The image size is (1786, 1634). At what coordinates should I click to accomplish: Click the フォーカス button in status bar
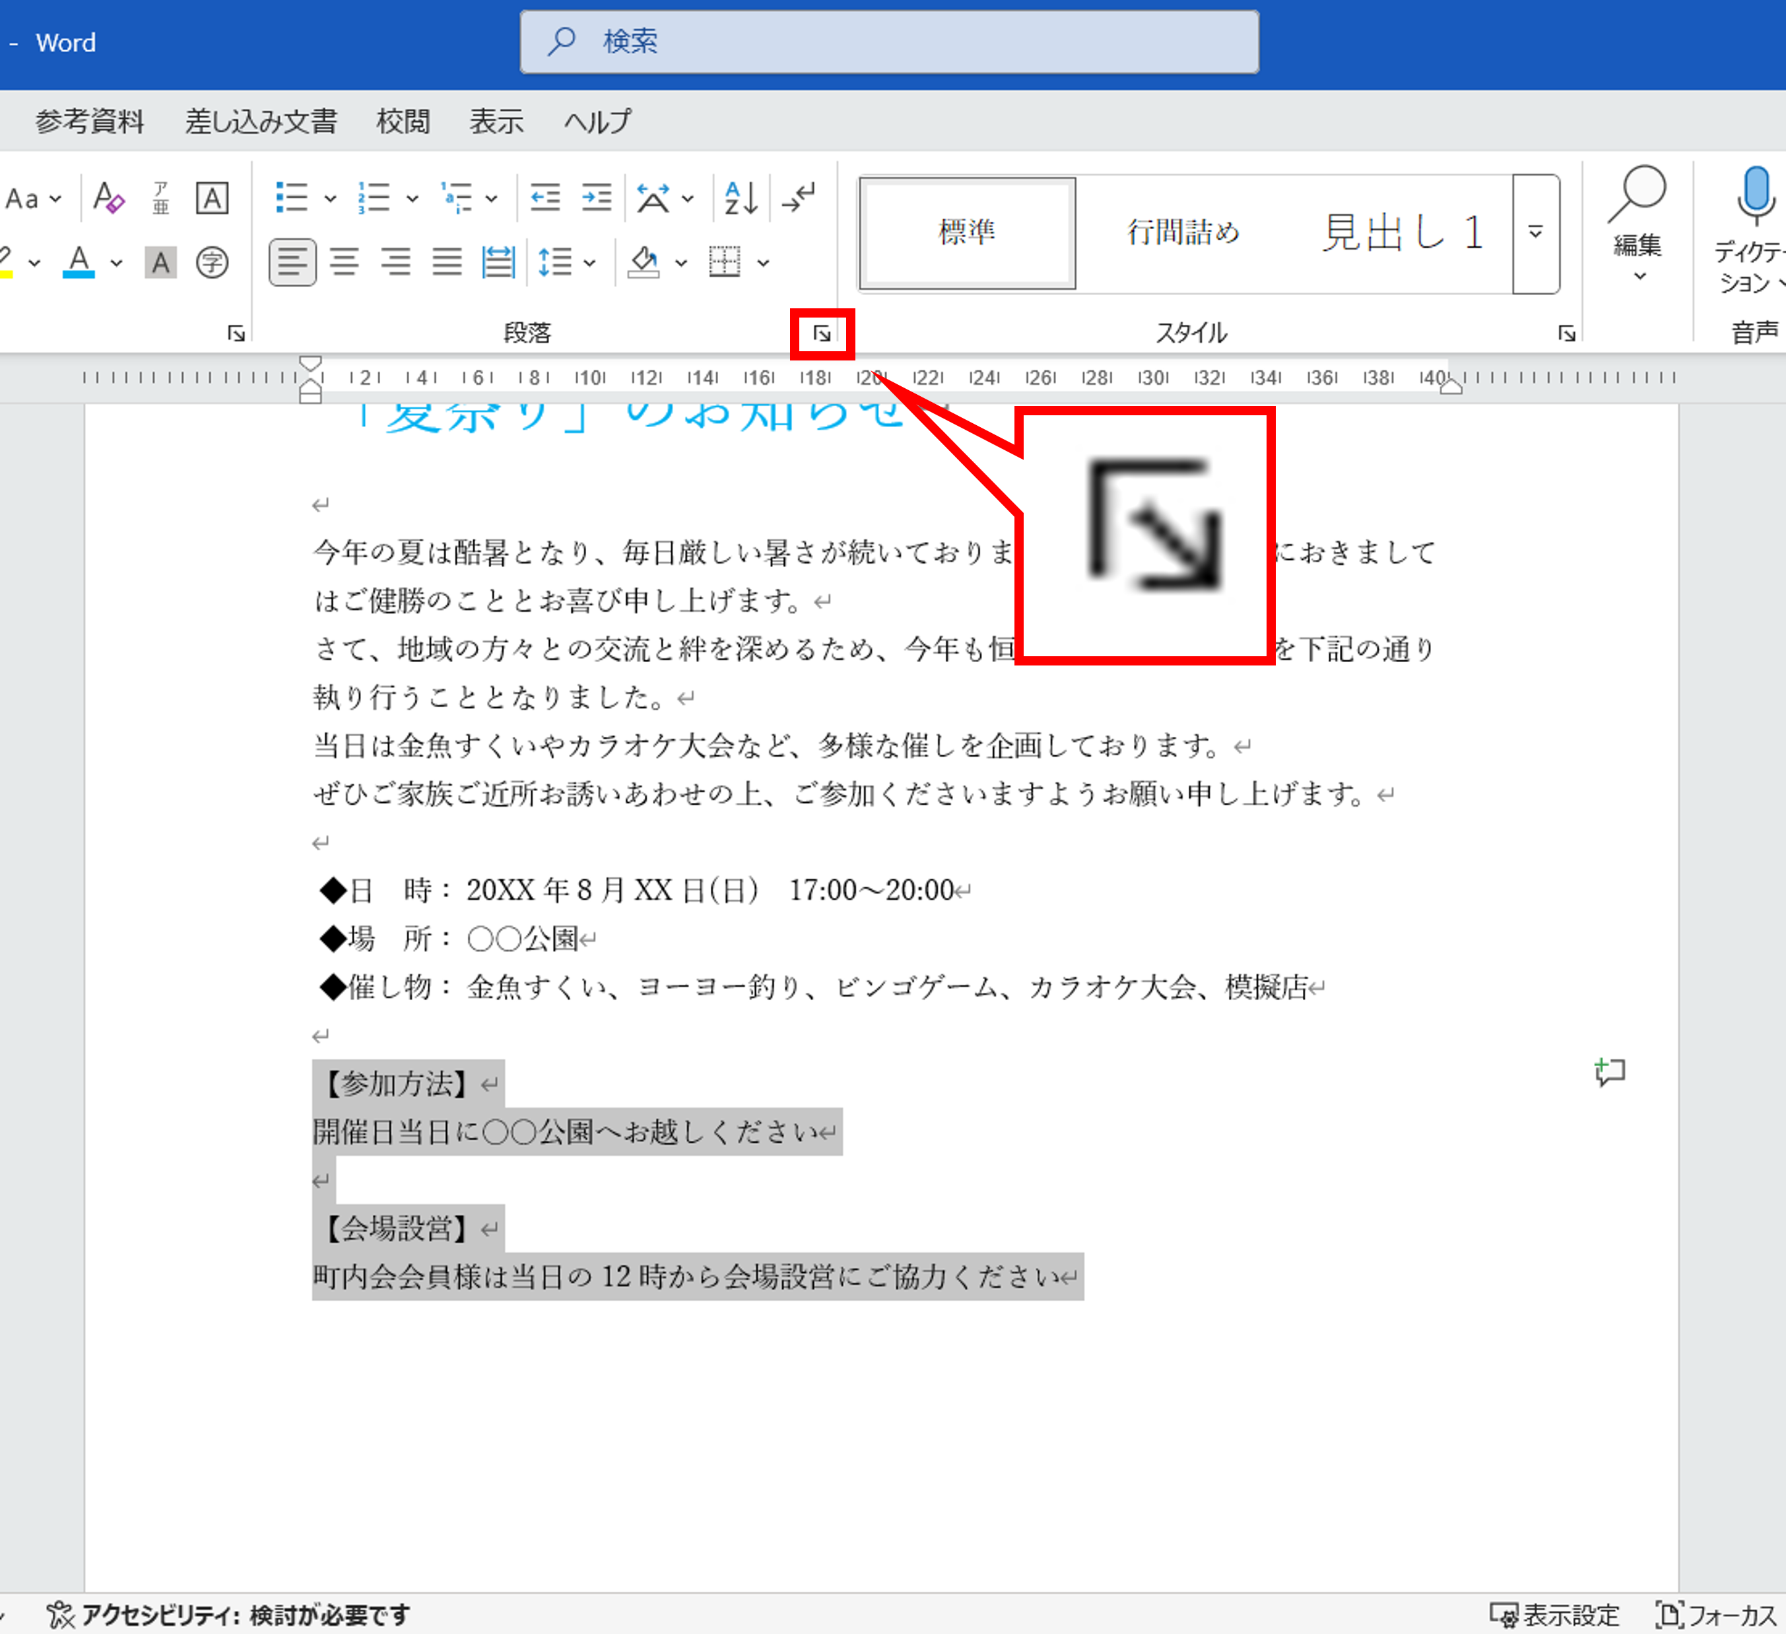click(1717, 1616)
